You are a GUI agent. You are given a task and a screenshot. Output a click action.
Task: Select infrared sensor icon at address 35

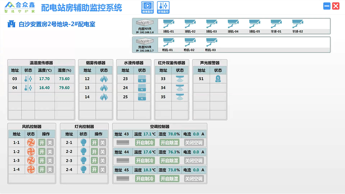point(180,97)
